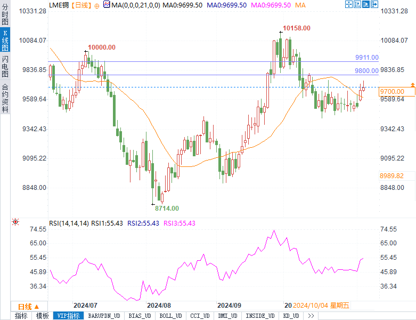Click the orange circle icon beside 日线
This screenshot has height=320, width=416.
[97, 5]
